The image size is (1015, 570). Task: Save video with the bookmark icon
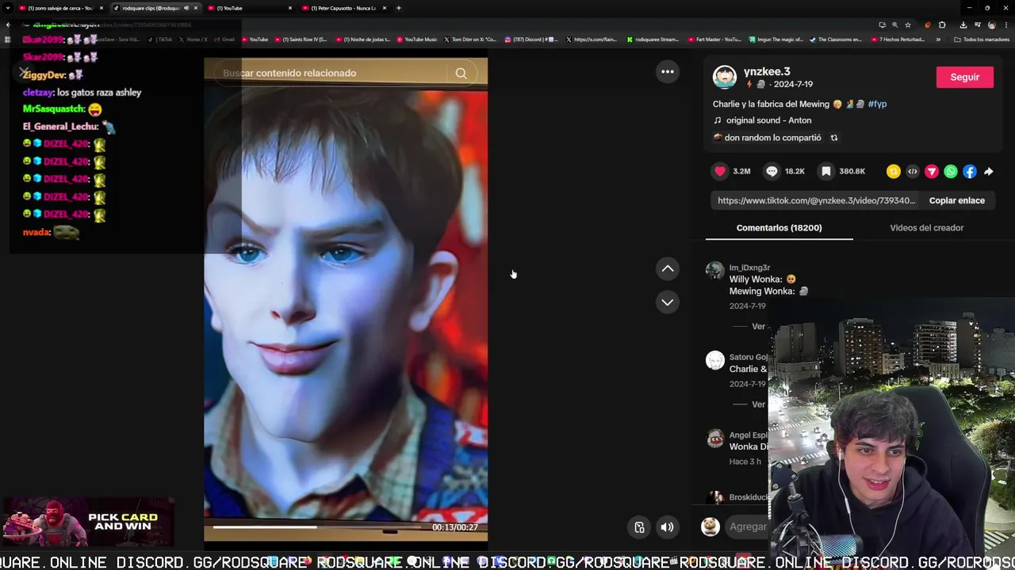pos(825,171)
